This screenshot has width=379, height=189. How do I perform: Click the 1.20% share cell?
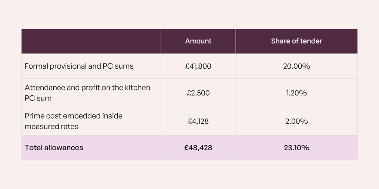point(296,93)
